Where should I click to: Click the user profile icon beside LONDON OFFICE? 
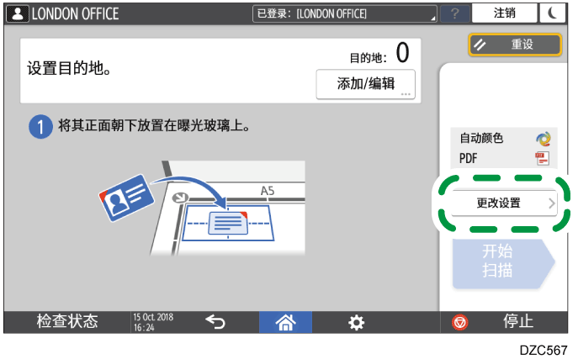18,14
